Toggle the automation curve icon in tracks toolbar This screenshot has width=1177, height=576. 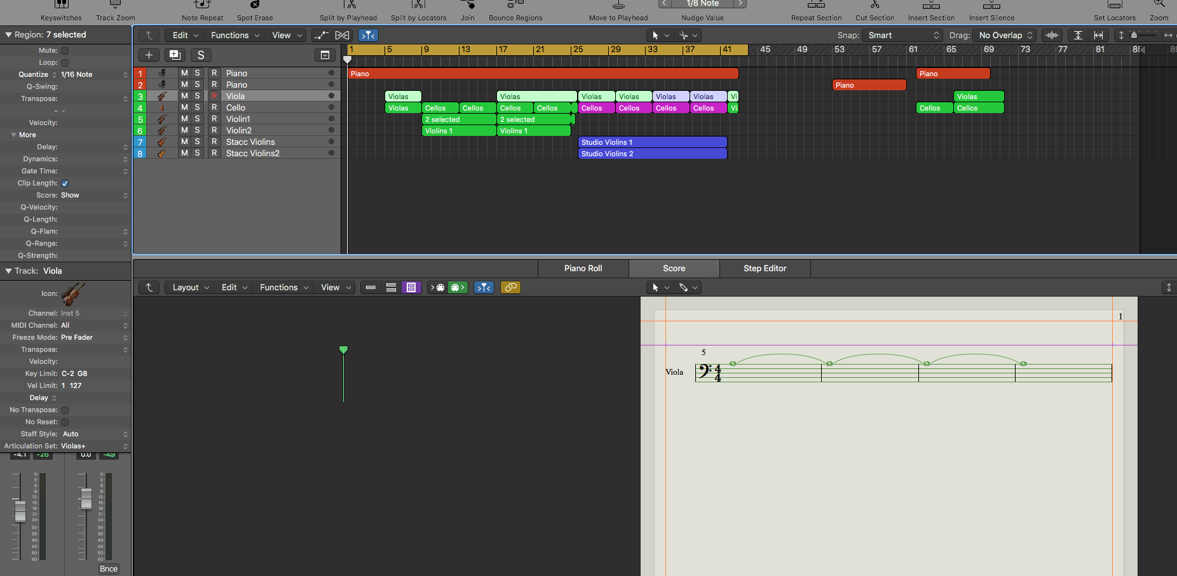[x=322, y=36]
